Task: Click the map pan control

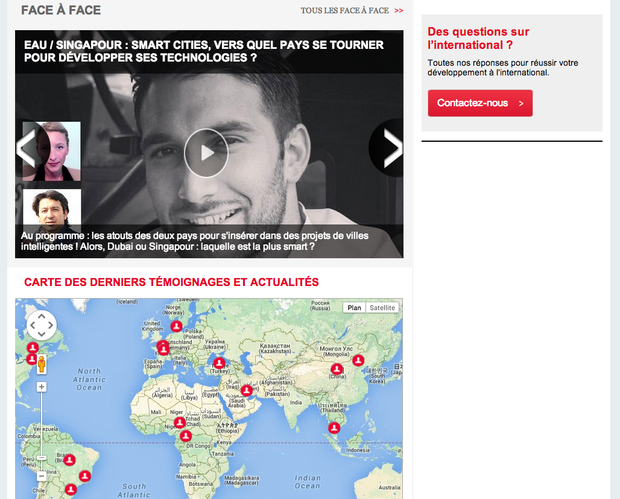Action: [x=42, y=325]
